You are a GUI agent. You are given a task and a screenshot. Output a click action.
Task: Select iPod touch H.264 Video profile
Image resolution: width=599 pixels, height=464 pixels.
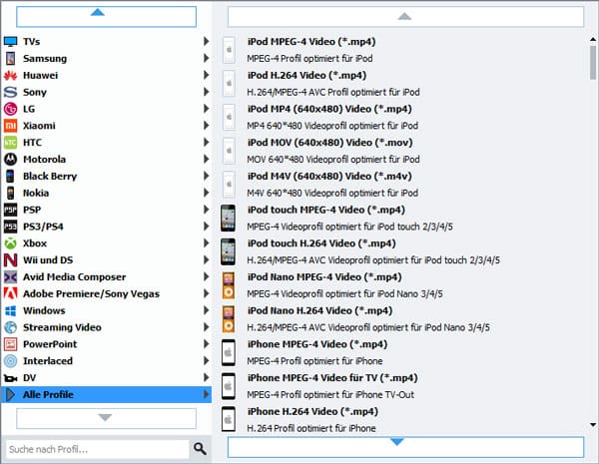403,251
